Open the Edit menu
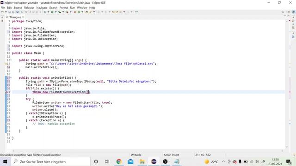This screenshot has height=166, width=296. (9, 8)
